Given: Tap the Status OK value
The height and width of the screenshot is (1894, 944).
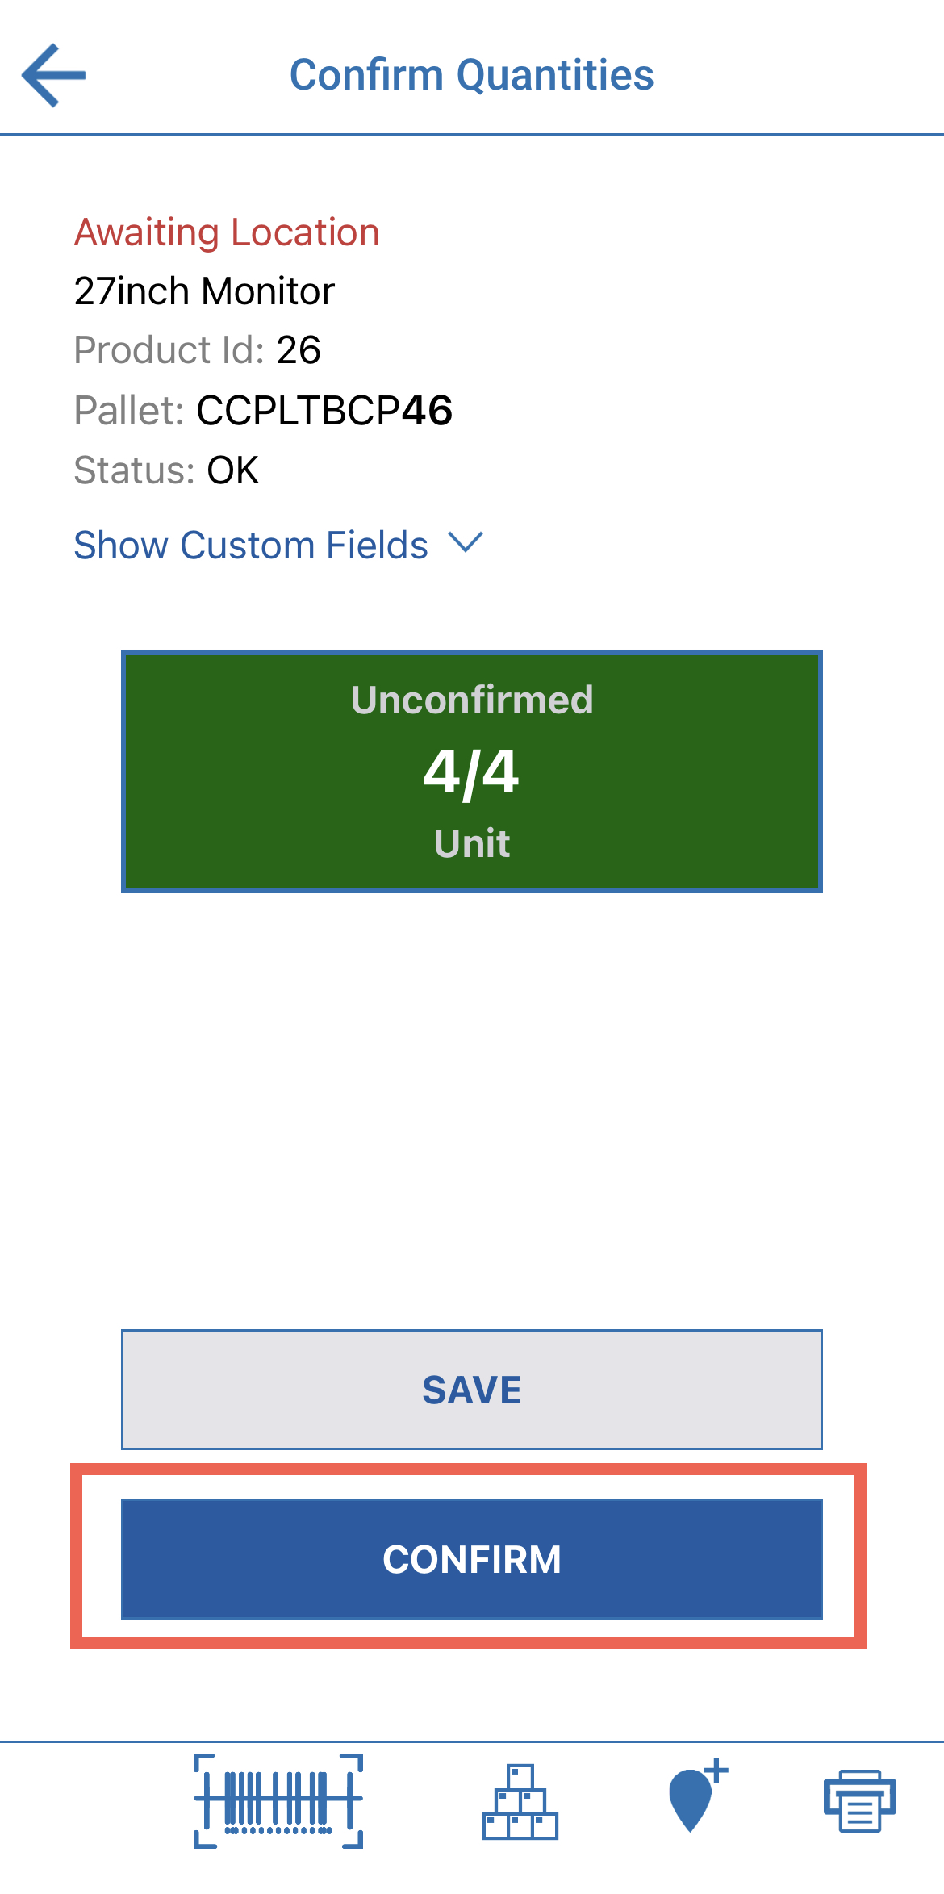Looking at the screenshot, I should click(x=233, y=470).
